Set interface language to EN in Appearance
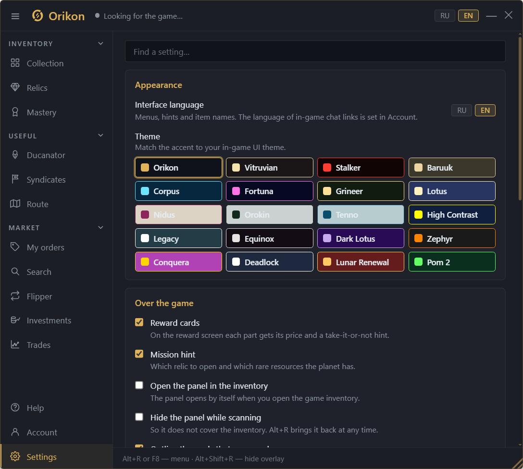The width and height of the screenshot is (523, 469). click(x=486, y=111)
